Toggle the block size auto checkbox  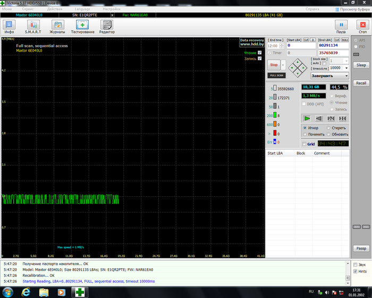point(324,63)
